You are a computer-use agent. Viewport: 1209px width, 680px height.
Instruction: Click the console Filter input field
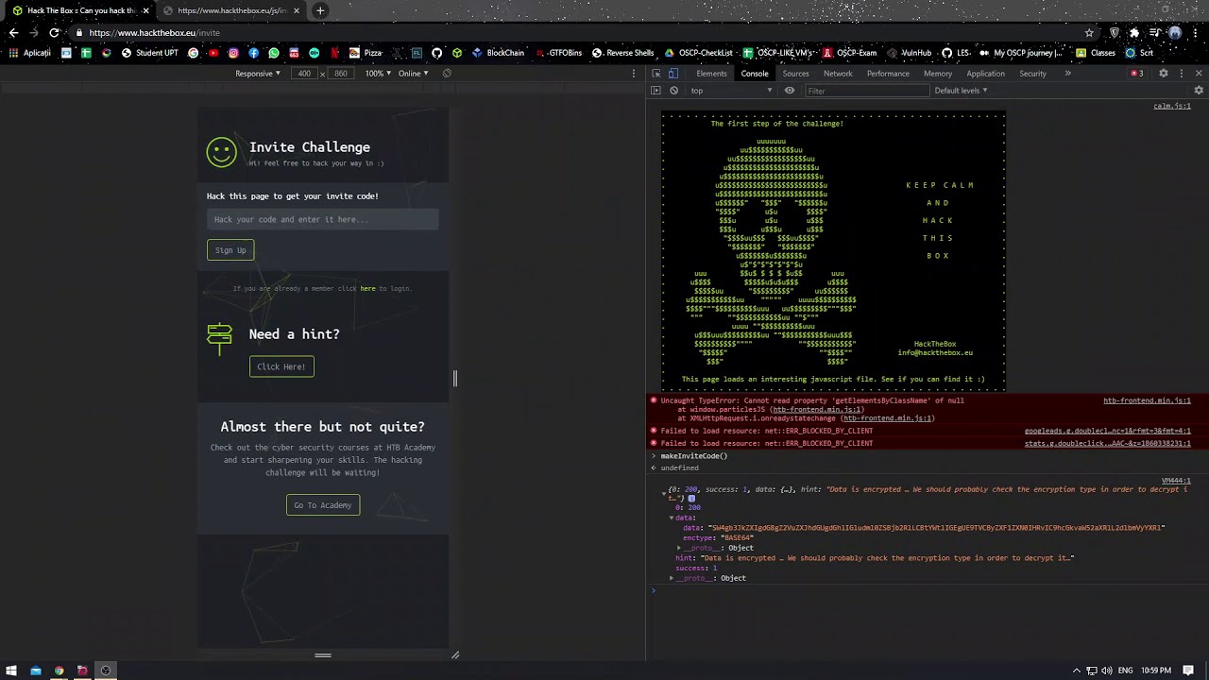pos(867,91)
